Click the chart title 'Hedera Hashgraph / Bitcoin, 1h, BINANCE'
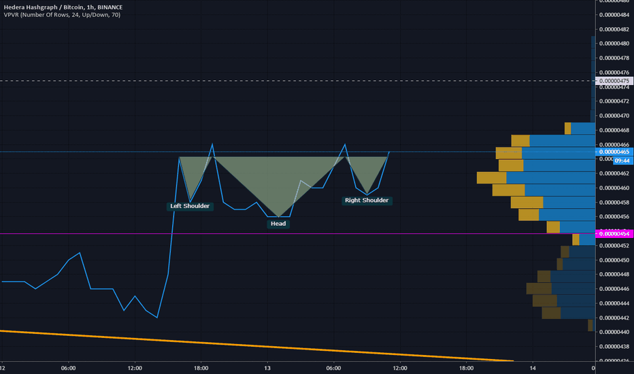 pyautogui.click(x=63, y=7)
